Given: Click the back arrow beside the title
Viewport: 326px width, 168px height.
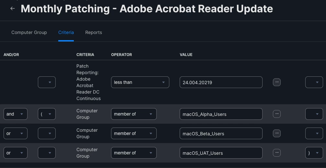Looking at the screenshot, I should click(13, 8).
